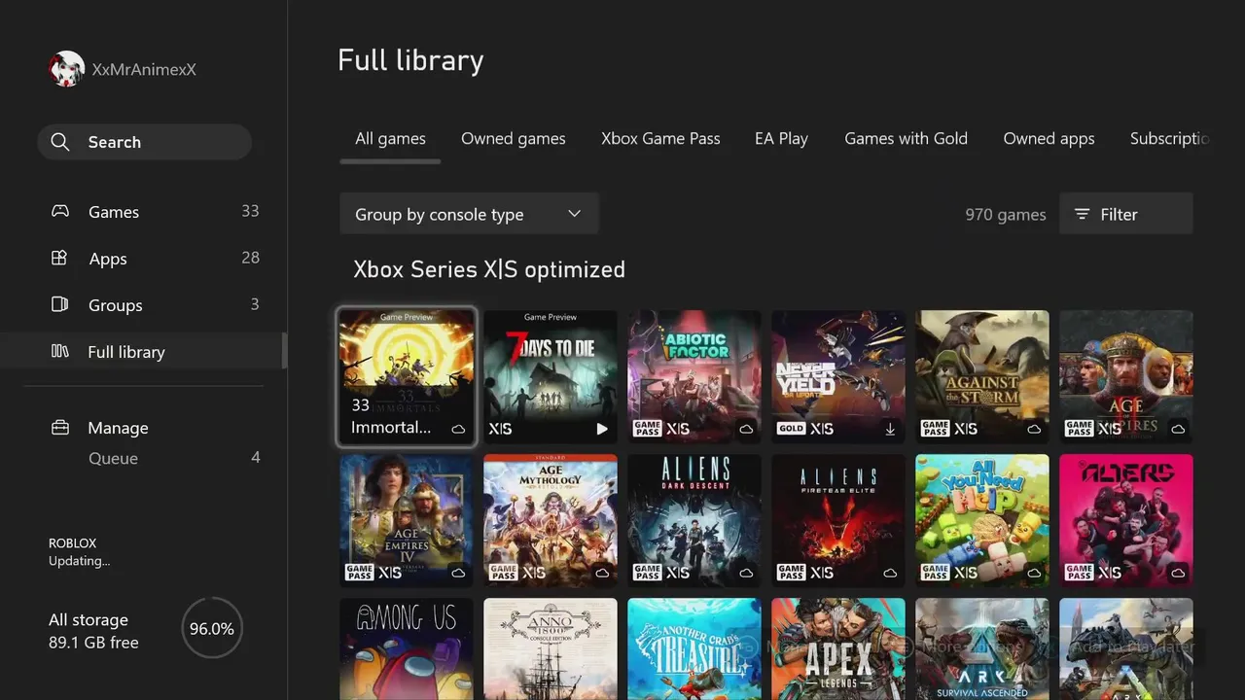Click the Search field
The image size is (1245, 700).
click(x=144, y=142)
